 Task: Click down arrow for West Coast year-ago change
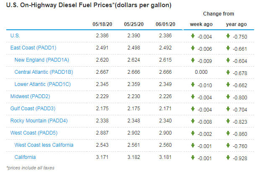[x=228, y=133]
